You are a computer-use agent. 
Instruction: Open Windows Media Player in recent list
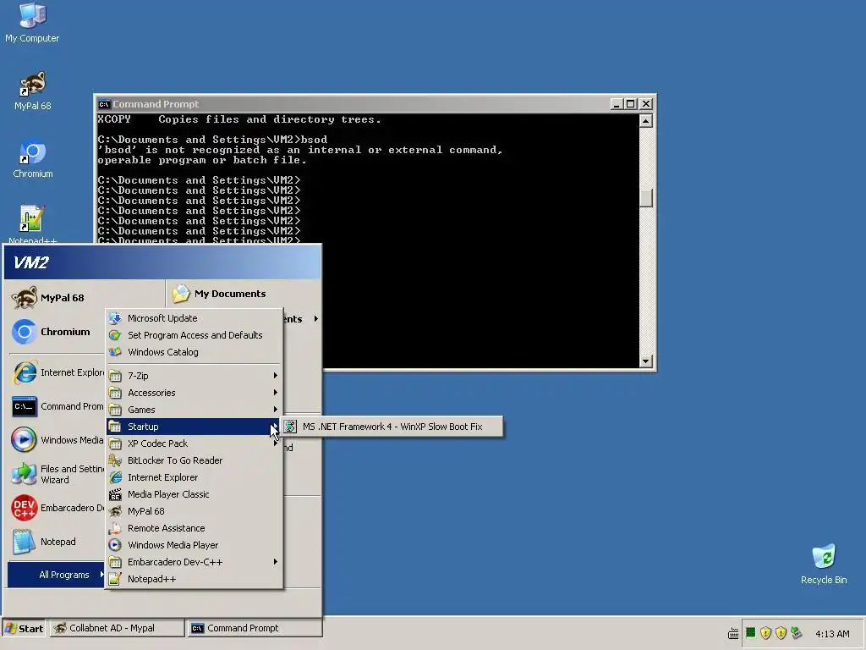pos(57,440)
